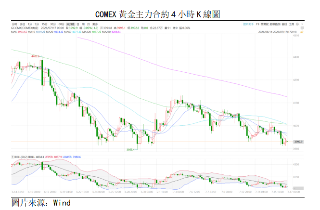Click the 智能助手 link
This screenshot has width=320, height=210.
click(x=248, y=24)
